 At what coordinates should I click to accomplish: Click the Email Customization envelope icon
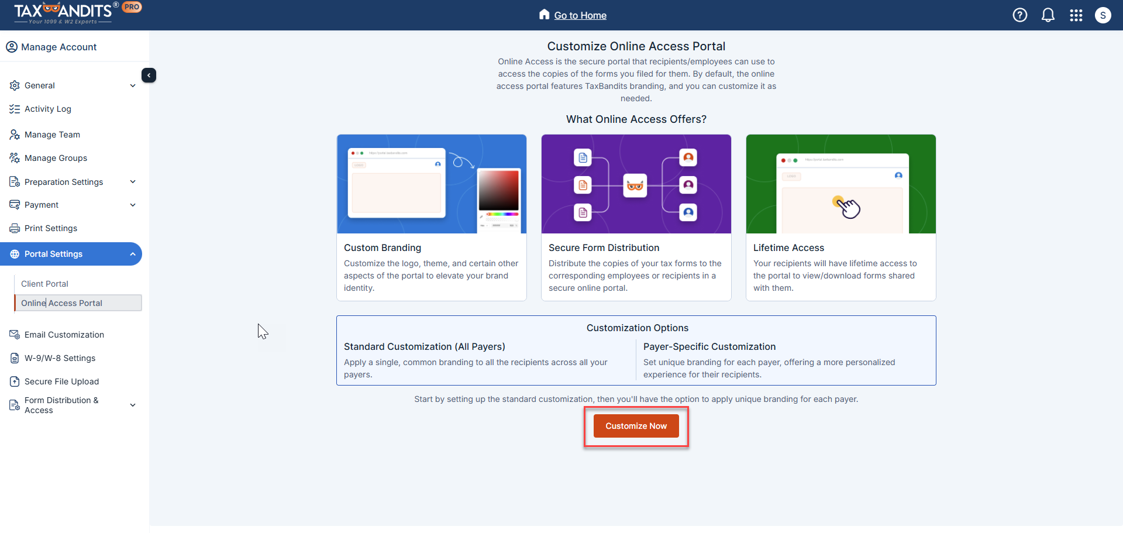[15, 335]
